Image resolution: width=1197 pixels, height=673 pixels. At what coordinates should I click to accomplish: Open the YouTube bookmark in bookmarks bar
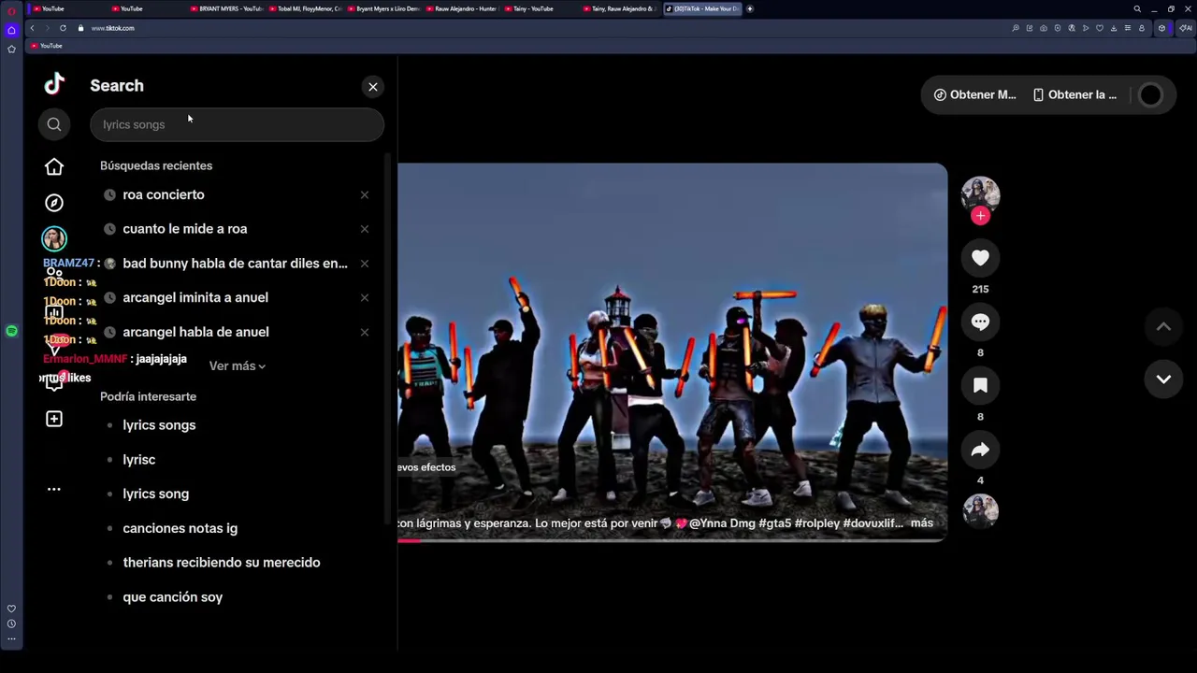pyautogui.click(x=46, y=46)
